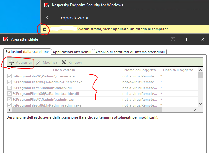Toggle checkbox for %ProgramFiles(x86)%\Radmin\raddrv.dll
The height and width of the screenshot is (153, 209).
[10, 94]
